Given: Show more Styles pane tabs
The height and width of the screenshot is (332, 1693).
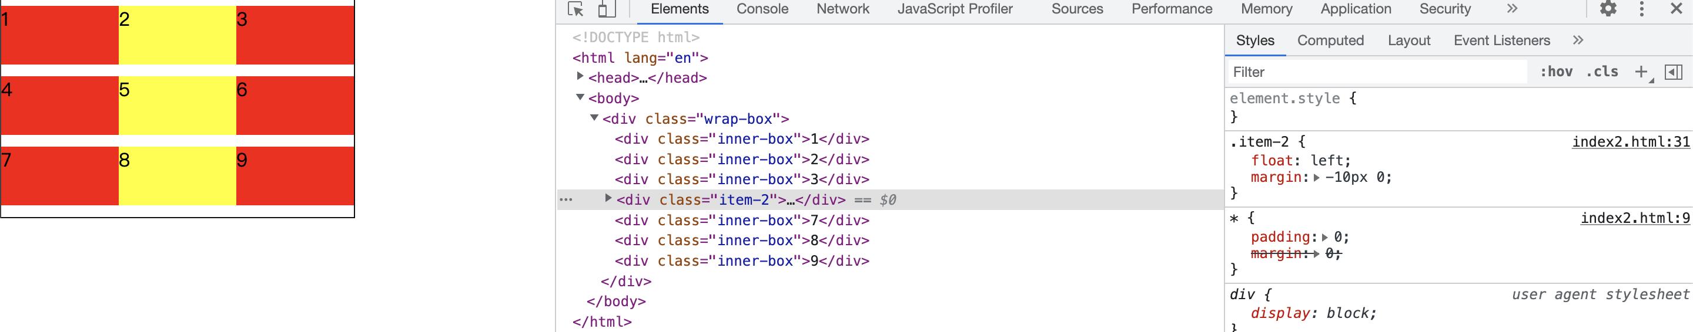Looking at the screenshot, I should [1578, 40].
